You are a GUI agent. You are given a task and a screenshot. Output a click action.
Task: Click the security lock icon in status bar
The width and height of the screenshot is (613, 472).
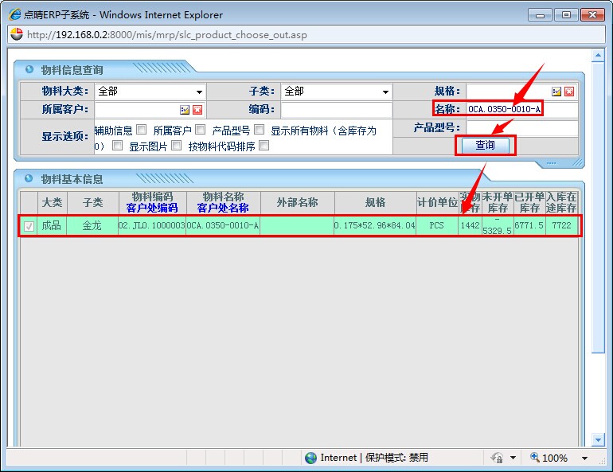tap(498, 458)
